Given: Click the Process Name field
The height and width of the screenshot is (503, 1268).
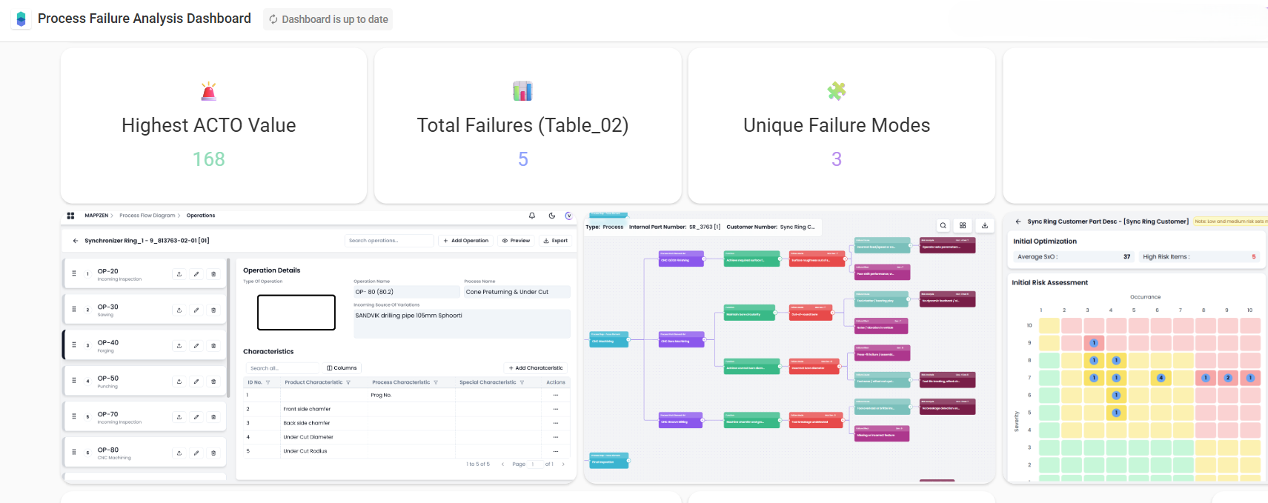Looking at the screenshot, I should click(x=517, y=292).
